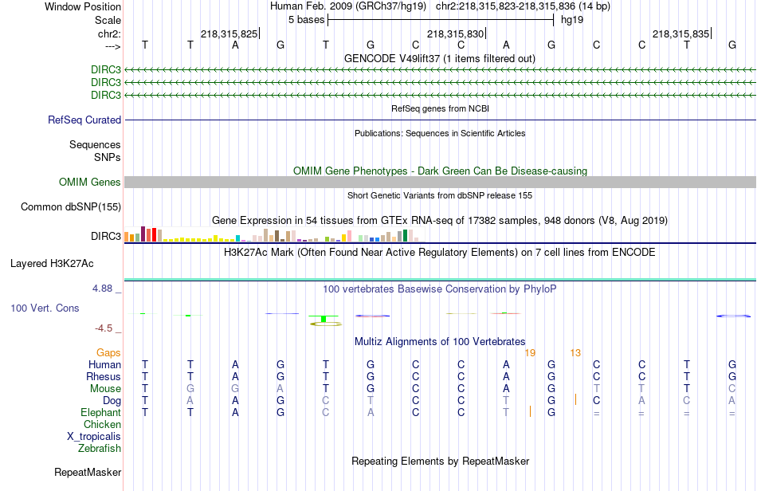Select the X_tropicalis alignment row label

pyautogui.click(x=94, y=437)
